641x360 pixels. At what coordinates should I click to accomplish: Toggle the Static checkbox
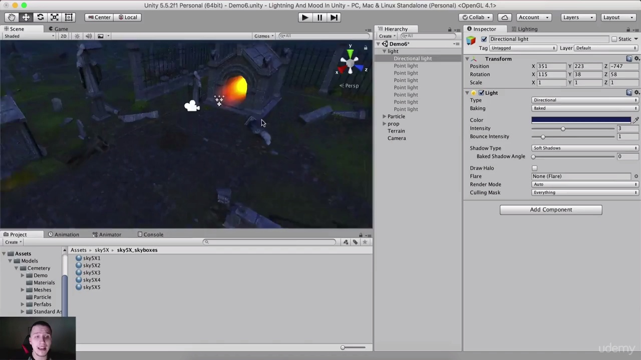(x=614, y=39)
